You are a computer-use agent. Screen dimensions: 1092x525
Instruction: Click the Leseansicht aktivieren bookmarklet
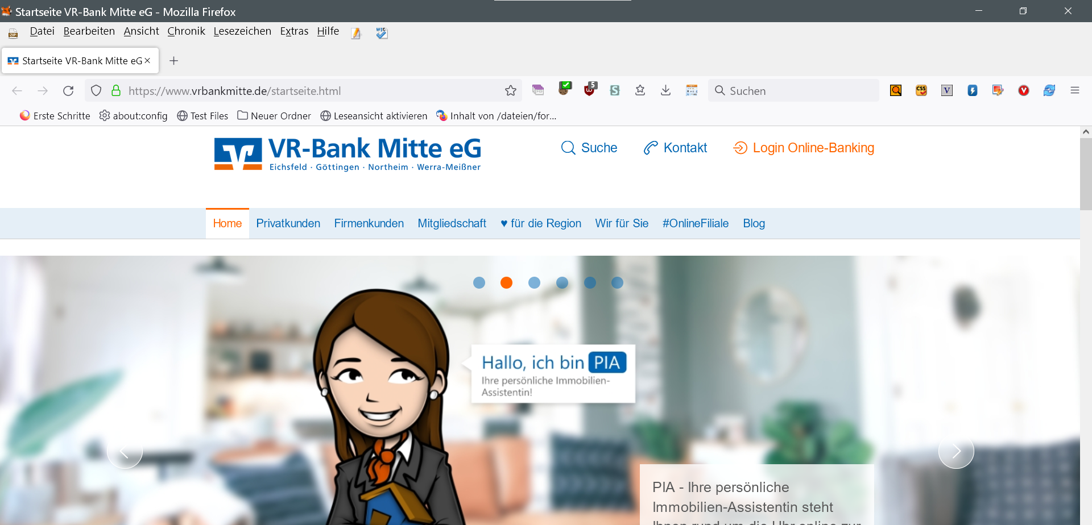[374, 116]
